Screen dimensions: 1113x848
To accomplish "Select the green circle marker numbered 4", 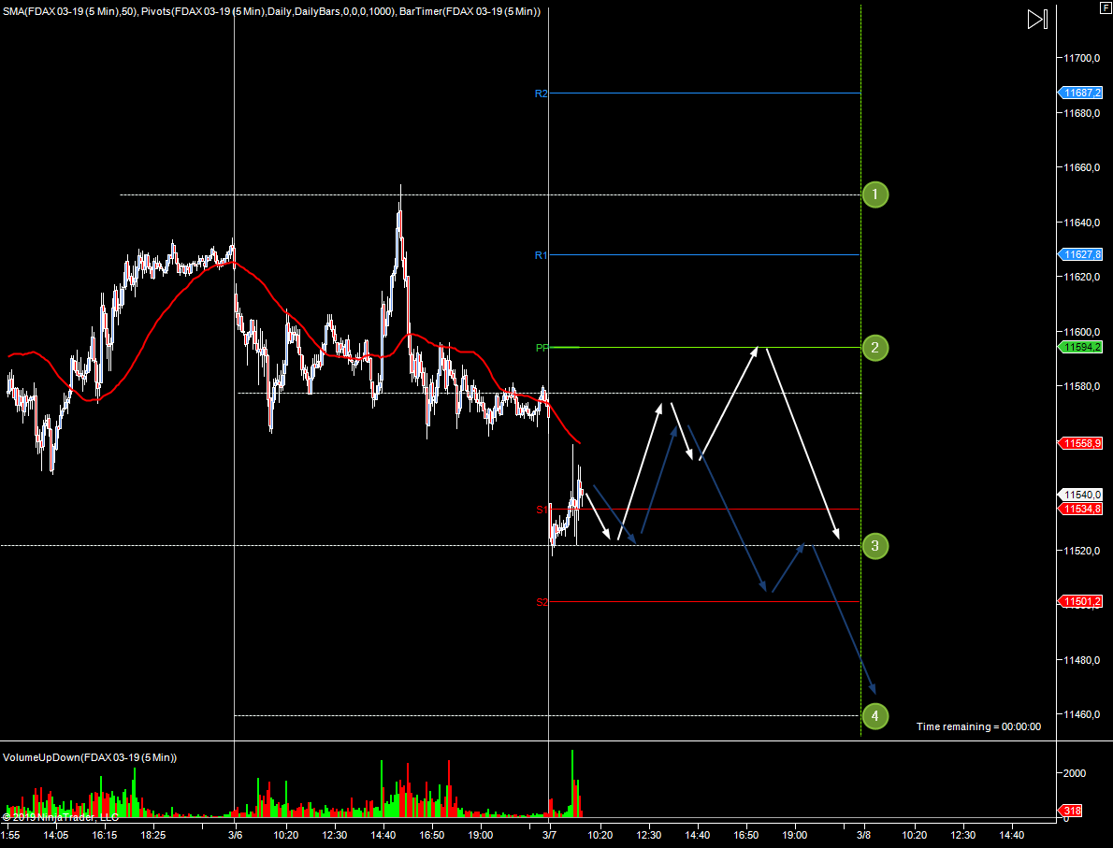I will pos(874,716).
